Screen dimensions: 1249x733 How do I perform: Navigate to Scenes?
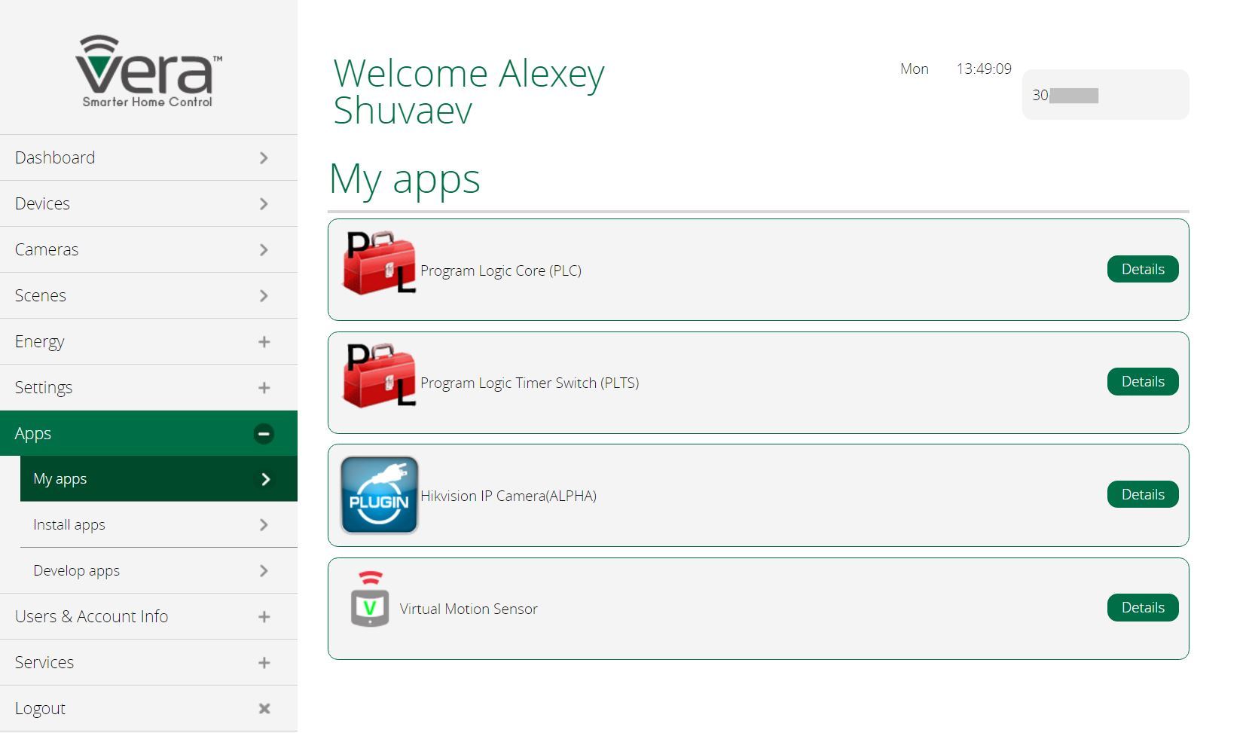point(148,295)
